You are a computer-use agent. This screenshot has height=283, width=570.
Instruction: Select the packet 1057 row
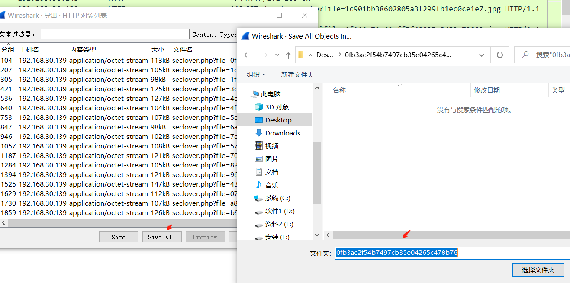coord(119,146)
